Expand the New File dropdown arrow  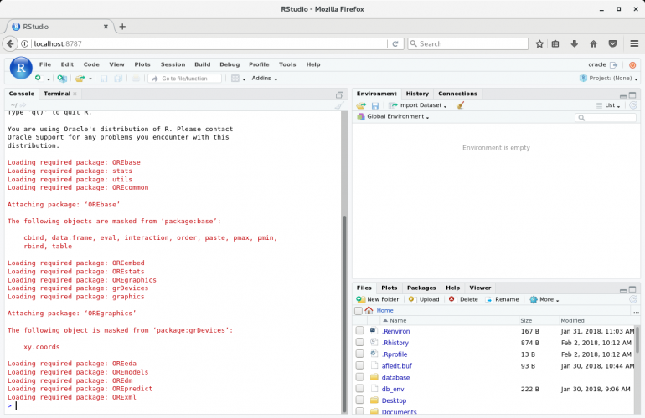point(48,79)
